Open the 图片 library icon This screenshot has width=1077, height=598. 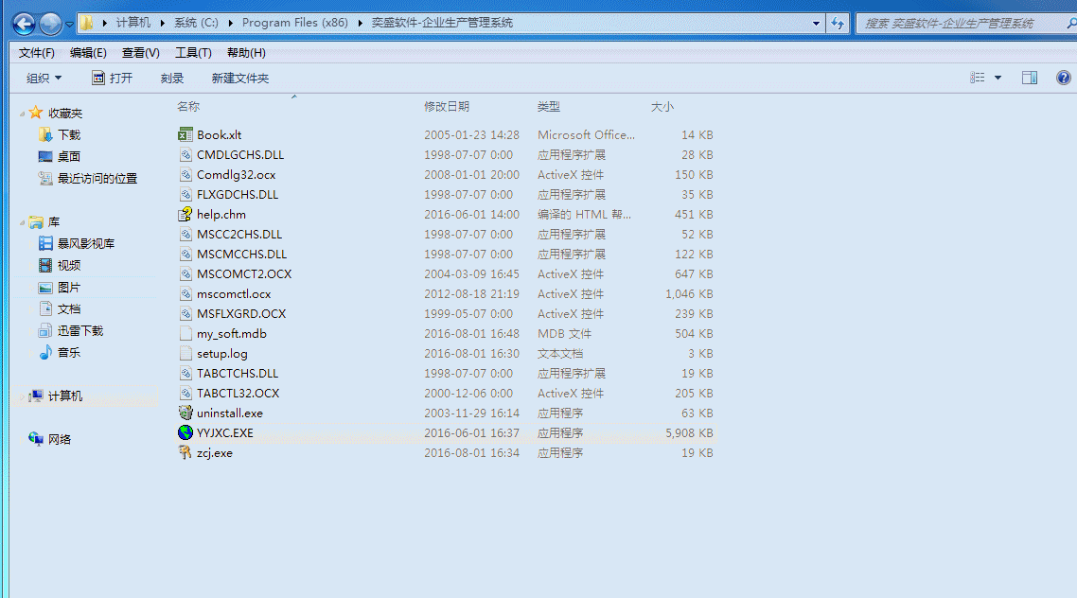tap(45, 287)
